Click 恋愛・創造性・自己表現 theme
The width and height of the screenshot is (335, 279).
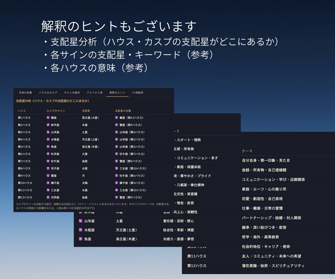point(262,199)
